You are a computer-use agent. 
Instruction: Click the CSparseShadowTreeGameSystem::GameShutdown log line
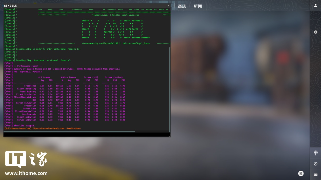pos(56,128)
